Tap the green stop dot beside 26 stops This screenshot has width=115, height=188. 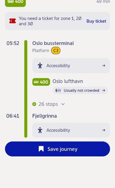click(x=34, y=104)
